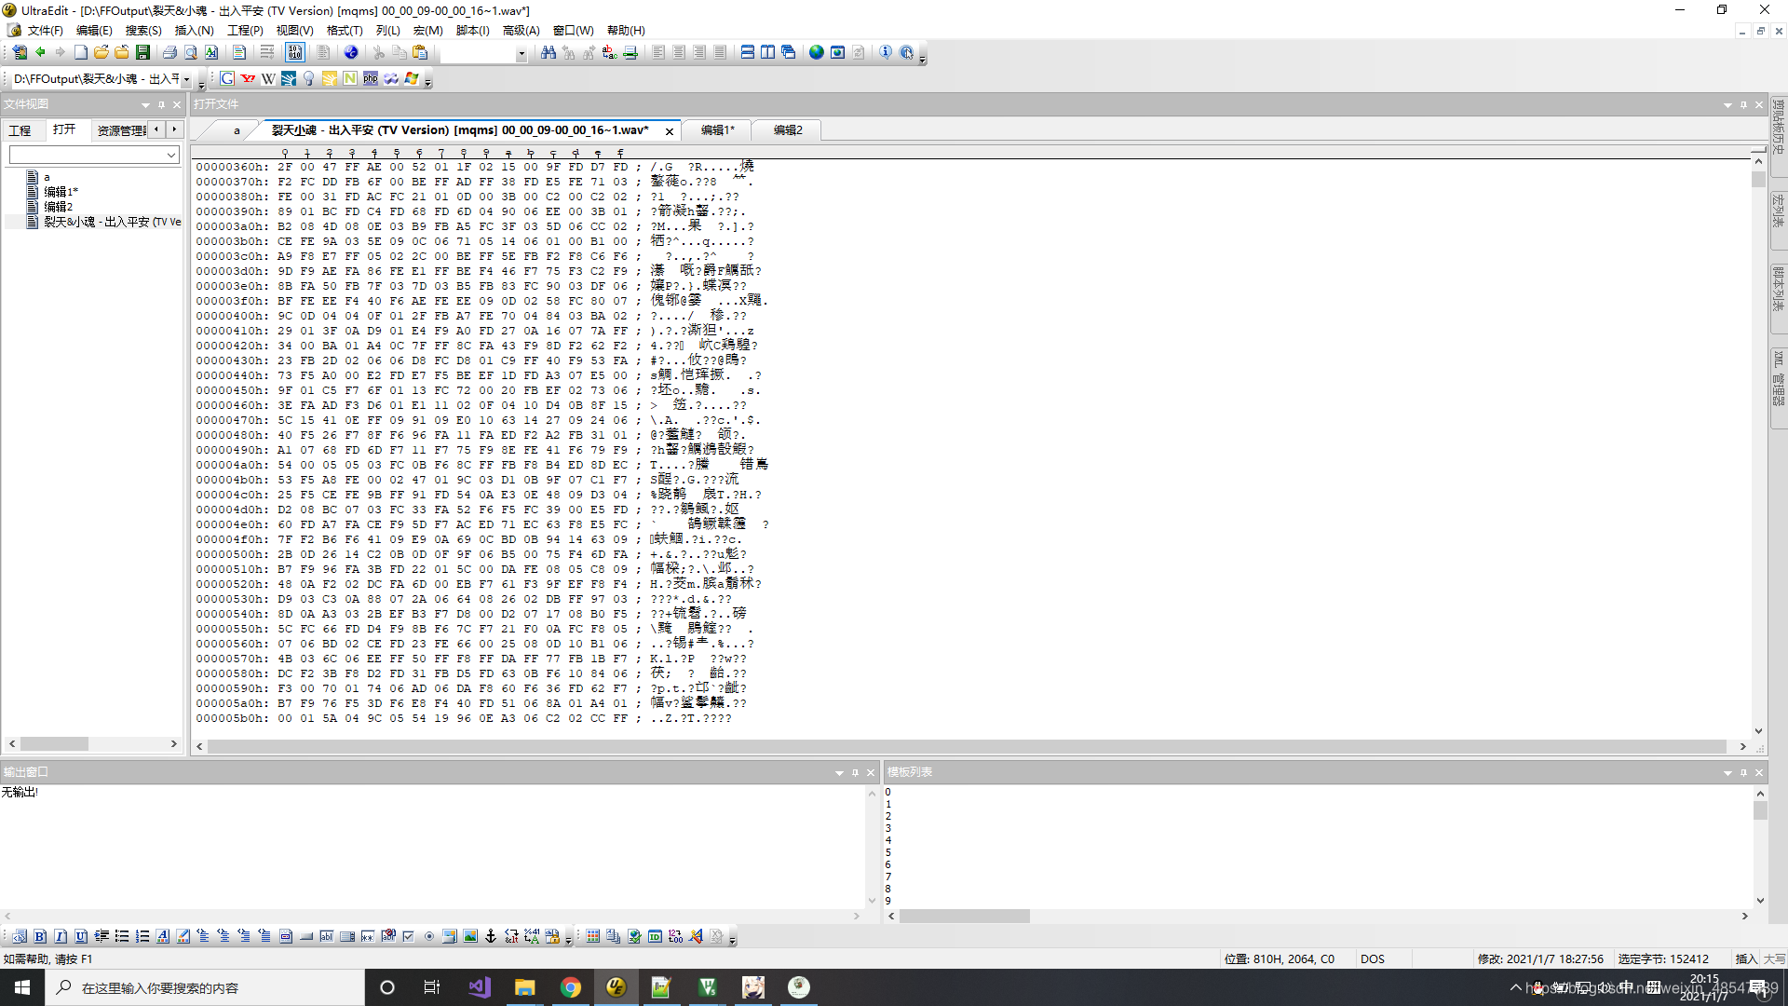Click the Tile windows vertically icon
This screenshot has height=1006, width=1788.
(x=768, y=52)
